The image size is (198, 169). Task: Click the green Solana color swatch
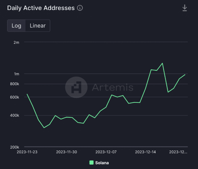[91, 162]
